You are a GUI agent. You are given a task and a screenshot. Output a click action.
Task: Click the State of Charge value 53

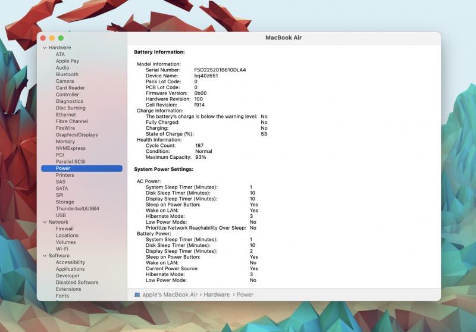pos(264,134)
